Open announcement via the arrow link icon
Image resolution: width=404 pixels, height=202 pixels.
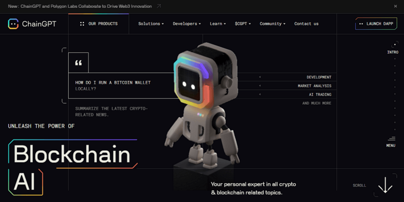point(159,6)
